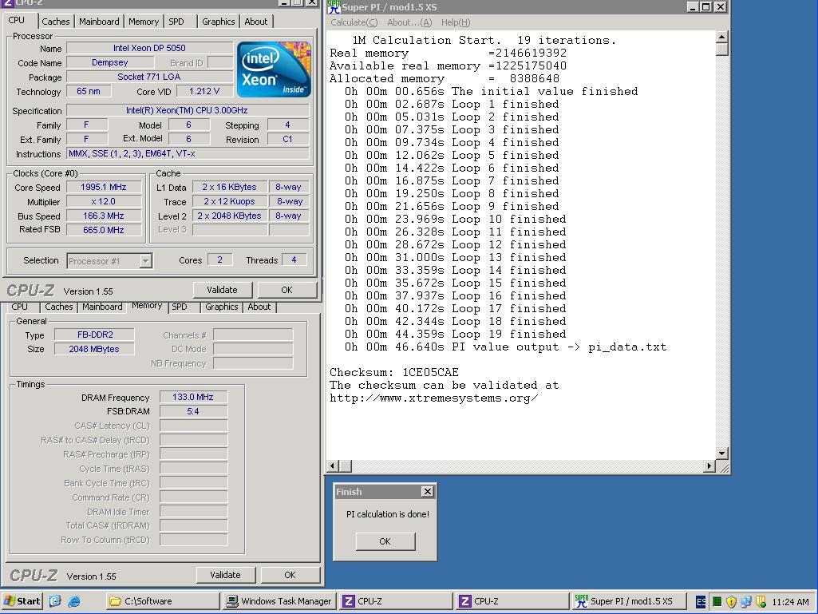Click the Instructions field MMX, SSE, EM64T, VT-x
The width and height of the screenshot is (818, 614).
188,153
